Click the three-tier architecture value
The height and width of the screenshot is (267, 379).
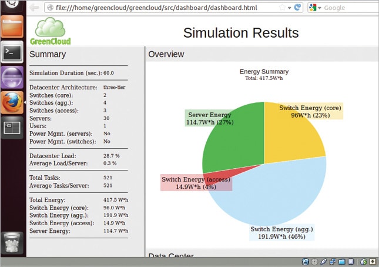[x=115, y=87]
